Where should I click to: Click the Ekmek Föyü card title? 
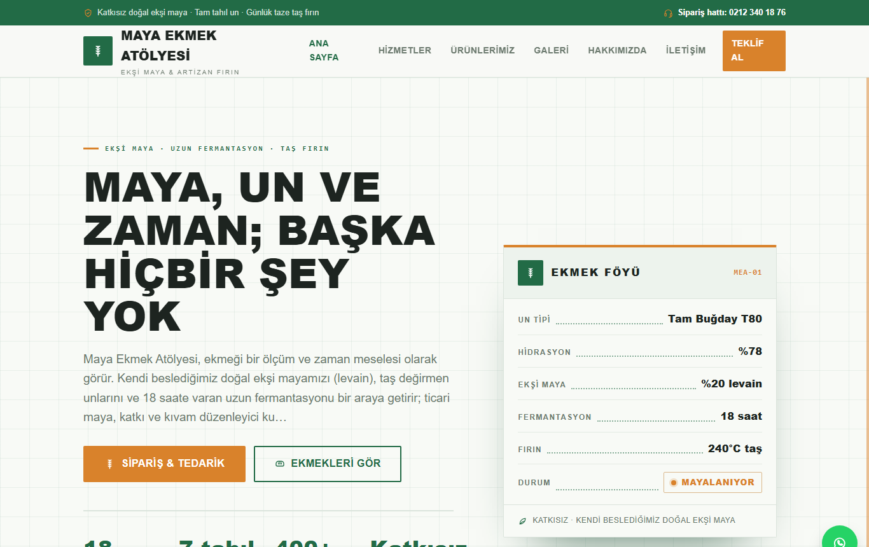point(595,273)
